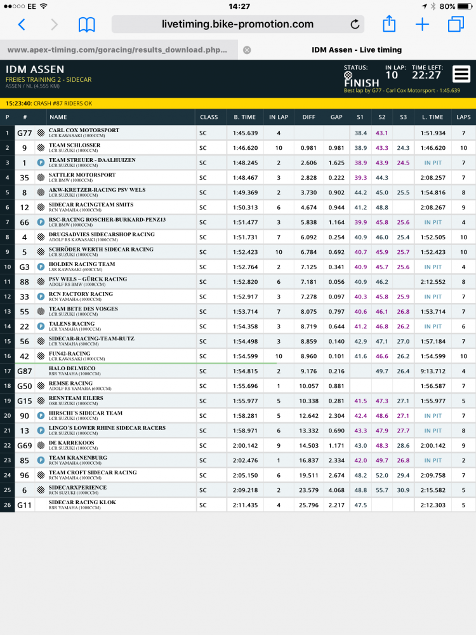
Task: Select Schröder Werth Sidecar Racing name
Action: coord(101,250)
